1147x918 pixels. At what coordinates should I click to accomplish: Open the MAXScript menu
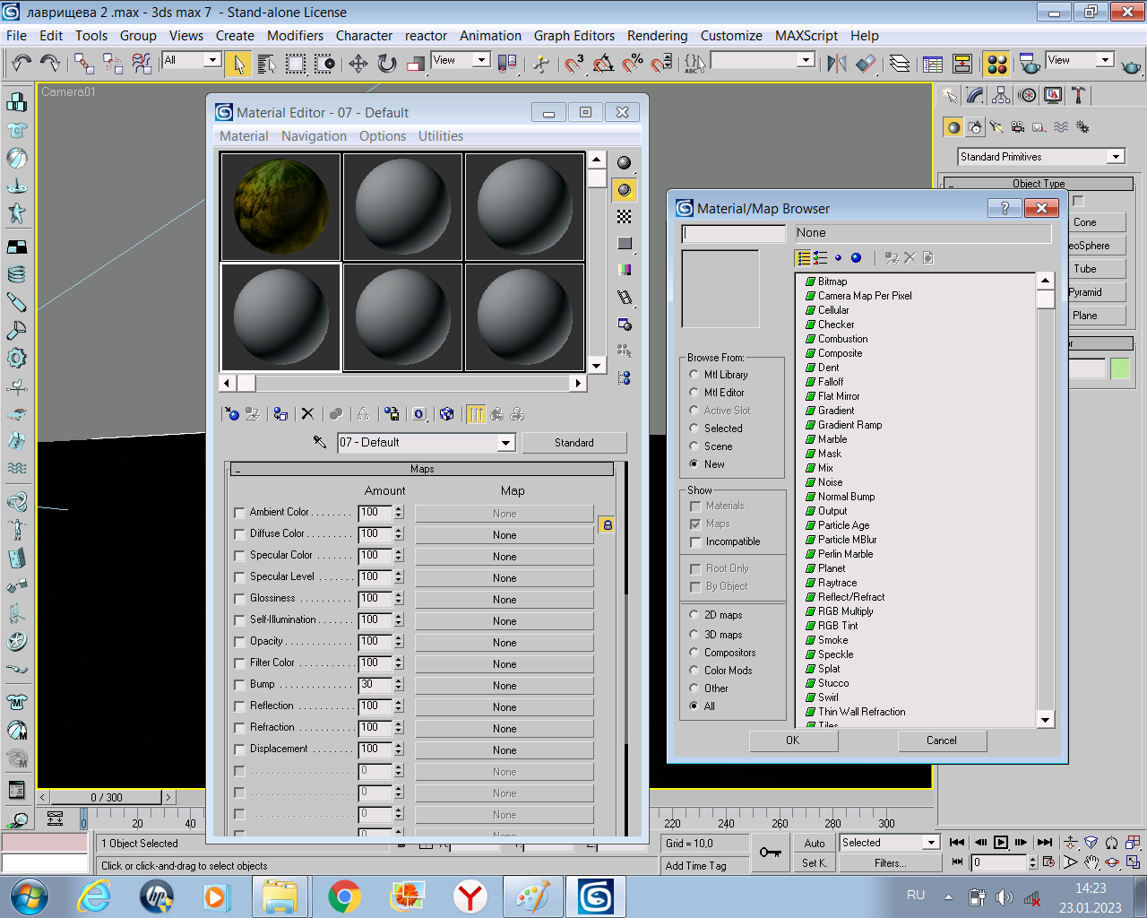click(x=806, y=36)
